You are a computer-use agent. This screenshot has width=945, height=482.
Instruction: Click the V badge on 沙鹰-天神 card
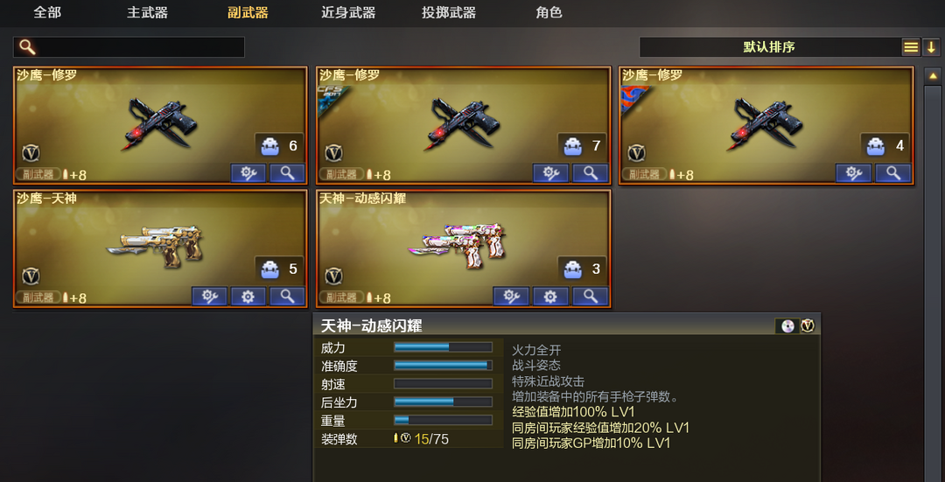coord(31,276)
